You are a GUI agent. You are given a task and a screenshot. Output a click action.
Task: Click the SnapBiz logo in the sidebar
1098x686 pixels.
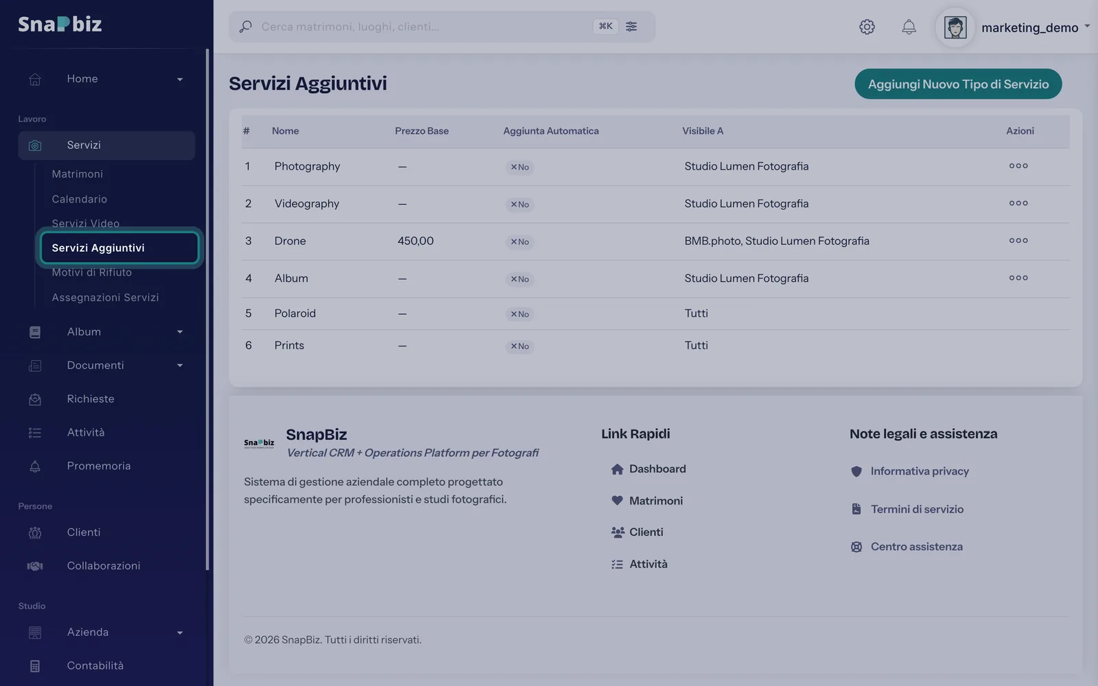(x=60, y=24)
